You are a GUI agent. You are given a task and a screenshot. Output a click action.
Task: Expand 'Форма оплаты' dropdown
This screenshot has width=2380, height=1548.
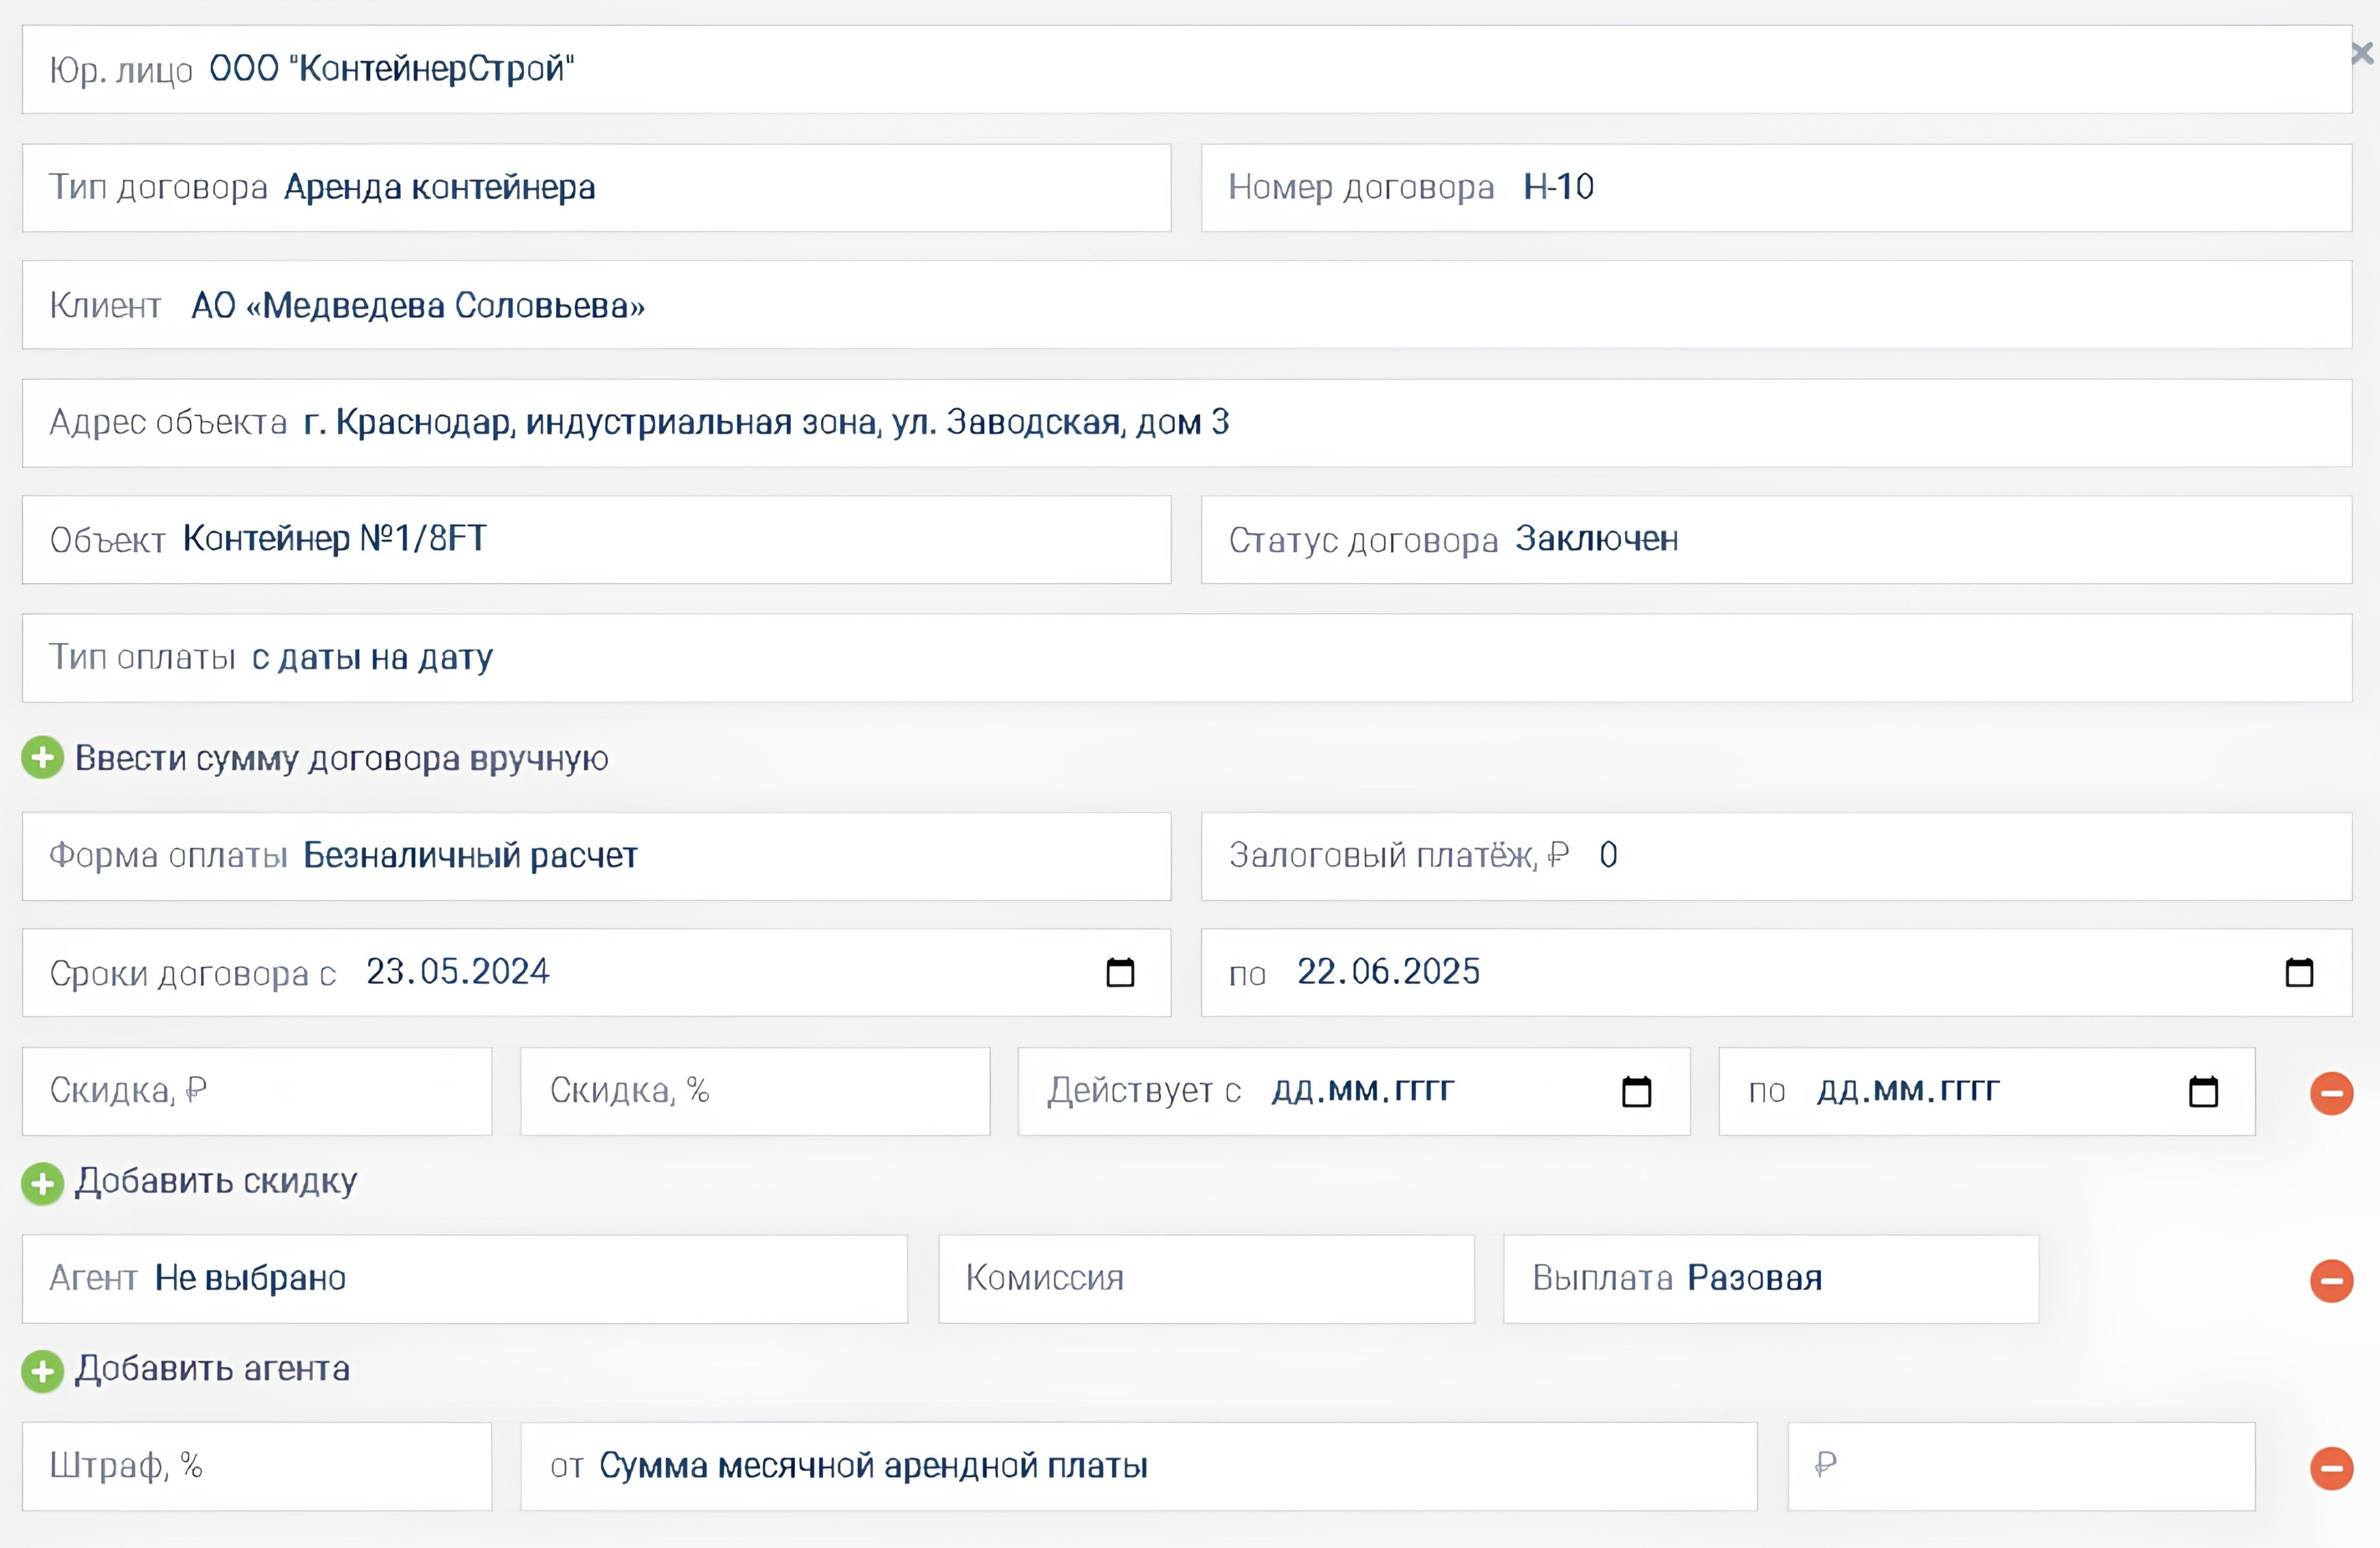click(x=596, y=856)
